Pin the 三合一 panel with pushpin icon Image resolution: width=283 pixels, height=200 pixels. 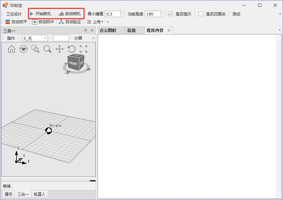(x=86, y=30)
